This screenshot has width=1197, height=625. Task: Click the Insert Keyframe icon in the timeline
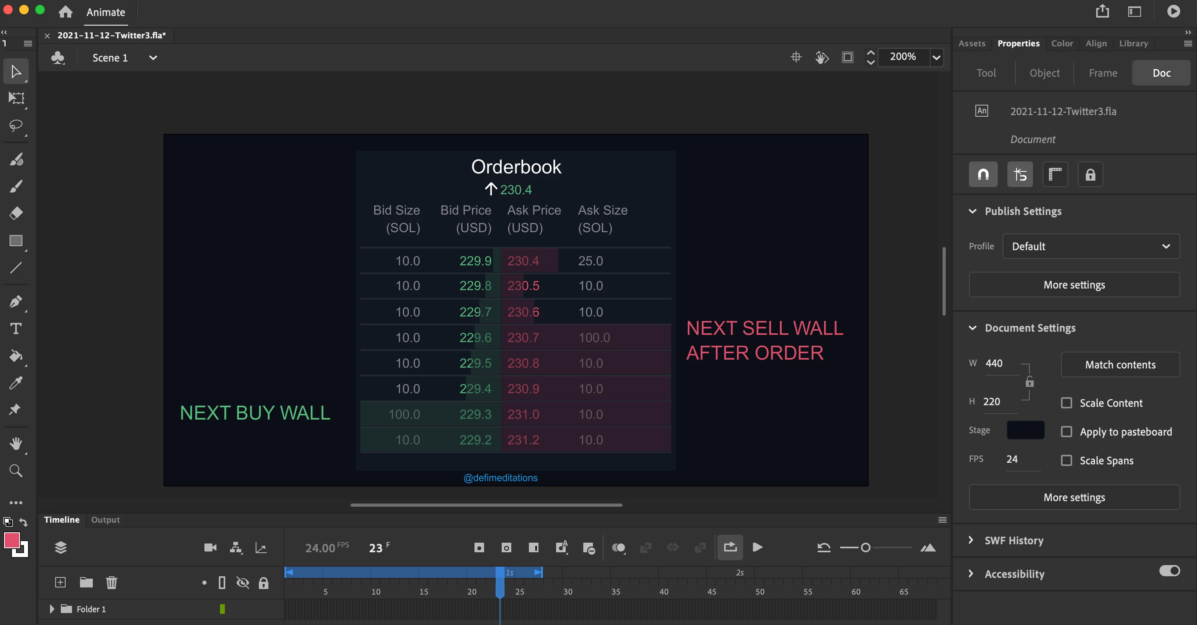tap(479, 548)
